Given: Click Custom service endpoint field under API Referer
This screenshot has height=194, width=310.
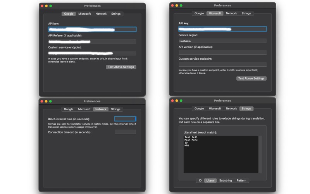Looking at the screenshot, I should [x=92, y=53].
